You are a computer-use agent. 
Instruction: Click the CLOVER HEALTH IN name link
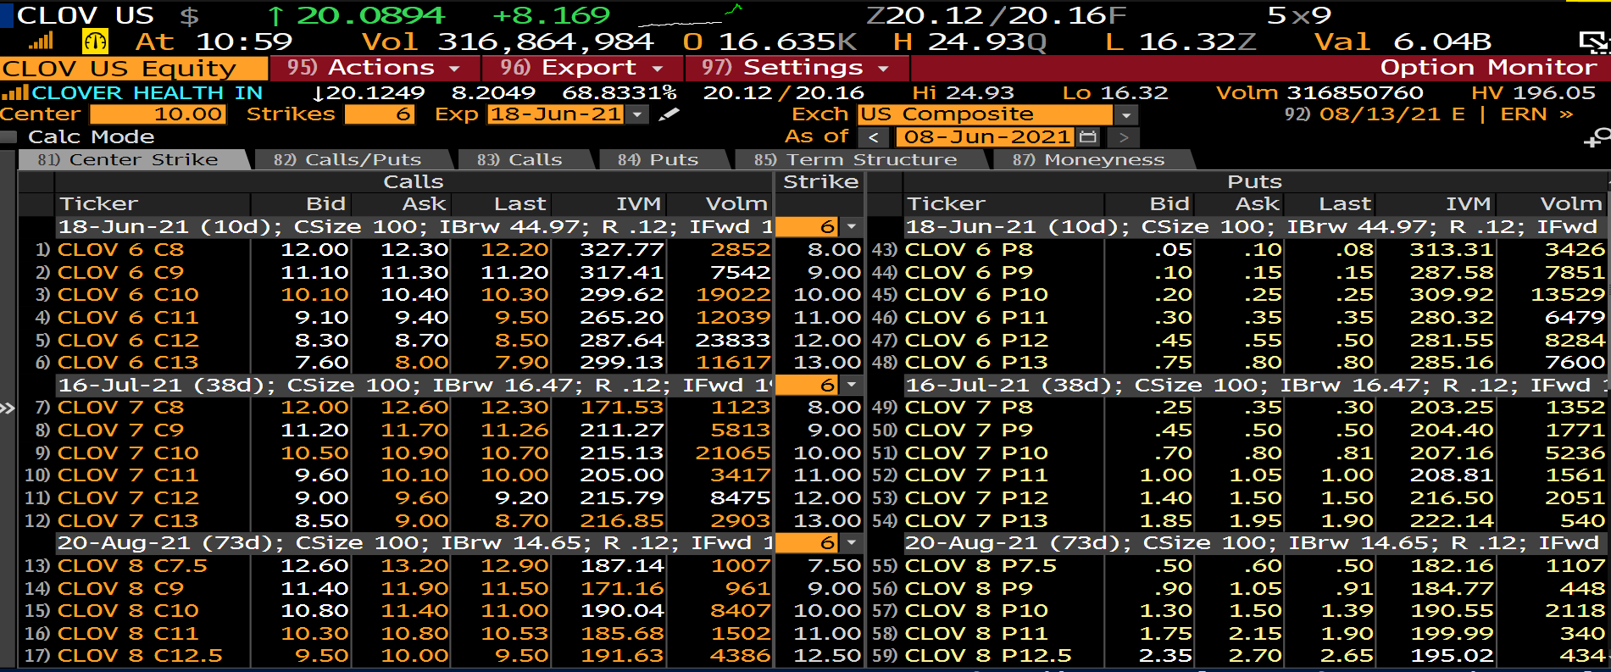(147, 92)
